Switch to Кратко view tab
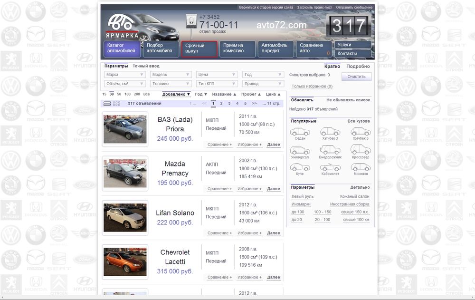This screenshot has height=300, width=475. coord(332,67)
